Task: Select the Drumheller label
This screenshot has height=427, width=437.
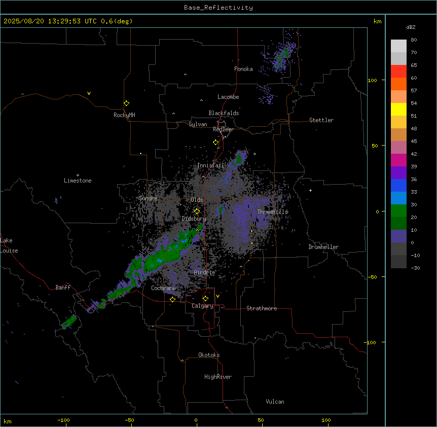Action: 323,247
